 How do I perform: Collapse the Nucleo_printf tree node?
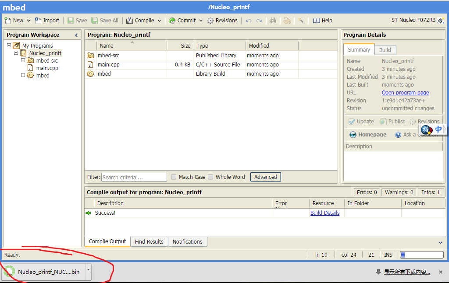click(16, 53)
